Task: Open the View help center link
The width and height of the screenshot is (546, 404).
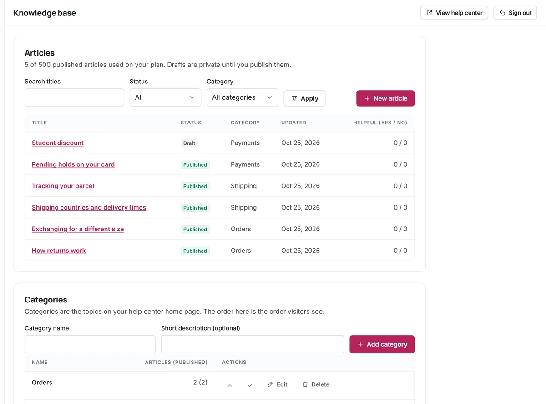Action: point(454,13)
